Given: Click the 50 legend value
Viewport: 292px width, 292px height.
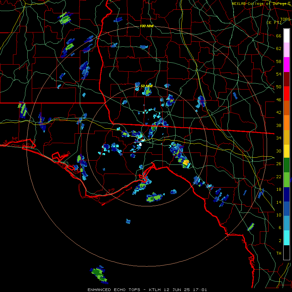Looking at the screenshot, I should click(x=279, y=87).
